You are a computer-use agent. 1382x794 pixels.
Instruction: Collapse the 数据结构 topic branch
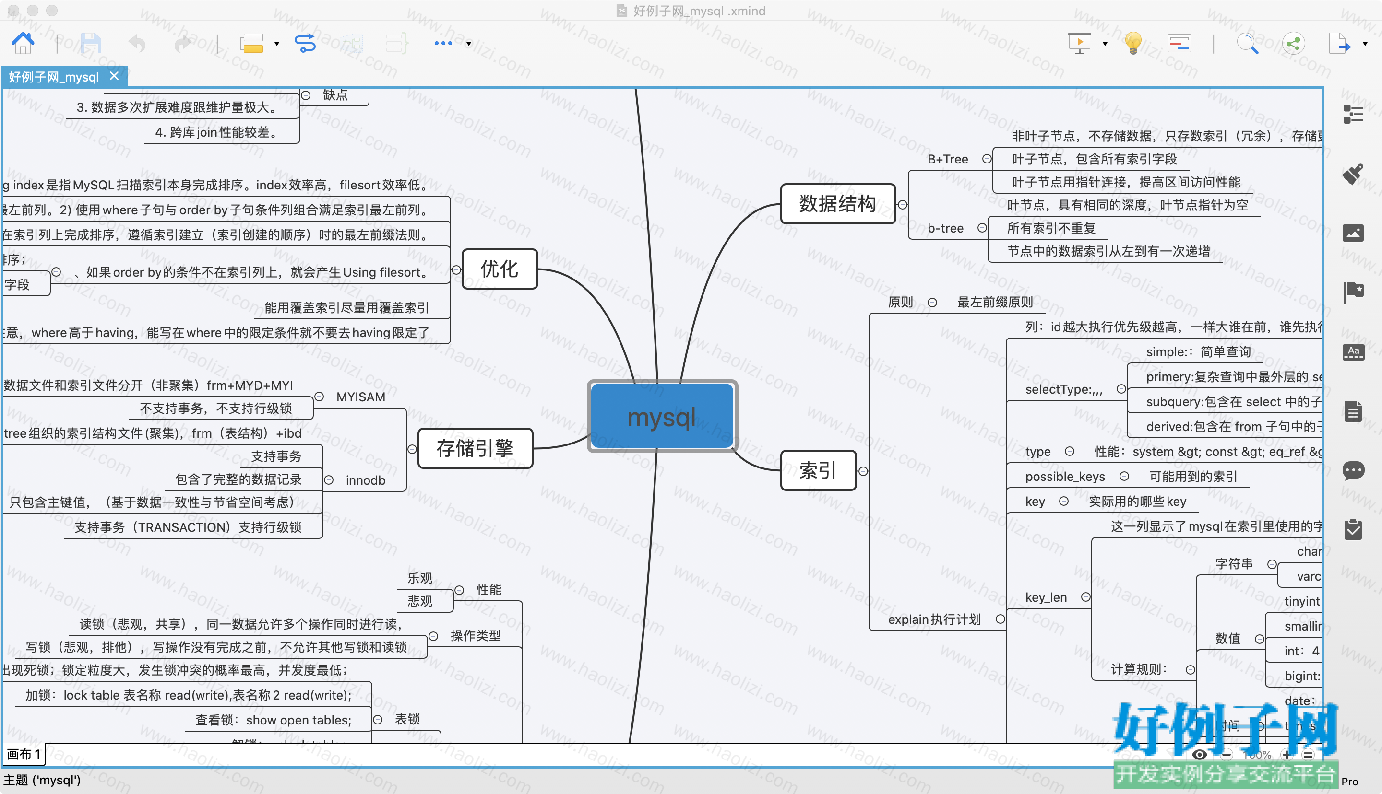tap(903, 205)
